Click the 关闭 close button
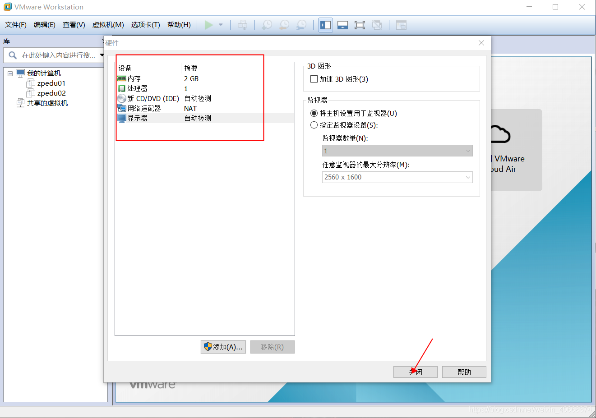Viewport: 596px width, 418px height. 416,372
